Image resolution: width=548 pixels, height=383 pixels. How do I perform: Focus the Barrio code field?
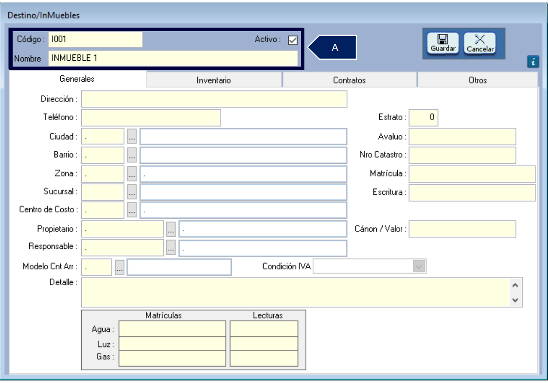click(x=103, y=155)
